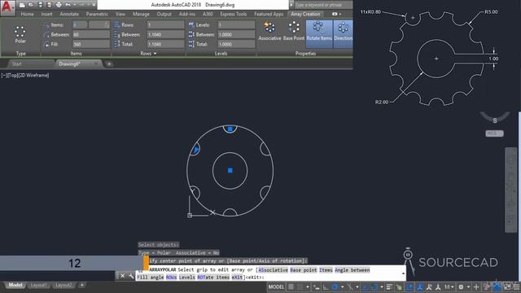Choose the ASsociative command option
Screen dimensions: 521x293
(x=274, y=270)
